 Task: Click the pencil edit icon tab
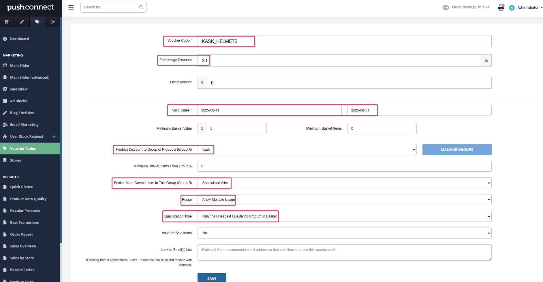(x=22, y=22)
